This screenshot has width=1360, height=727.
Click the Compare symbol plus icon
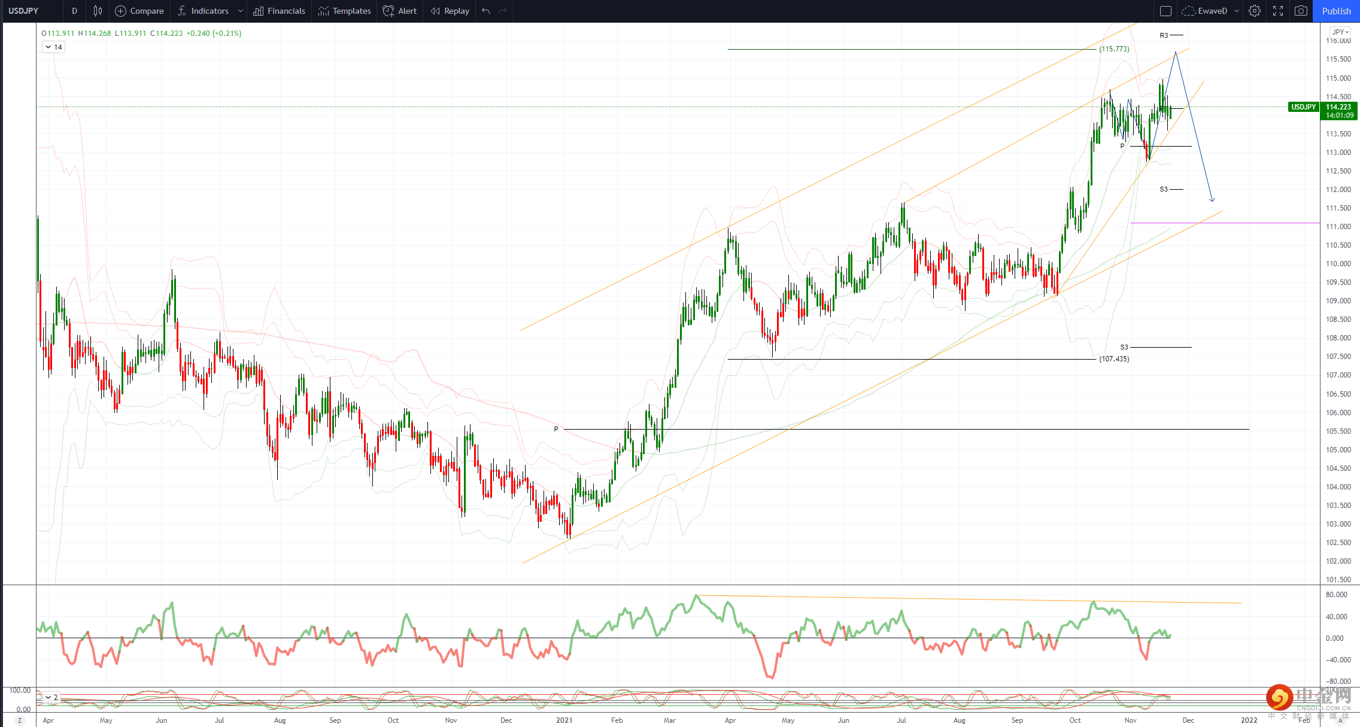pyautogui.click(x=120, y=11)
